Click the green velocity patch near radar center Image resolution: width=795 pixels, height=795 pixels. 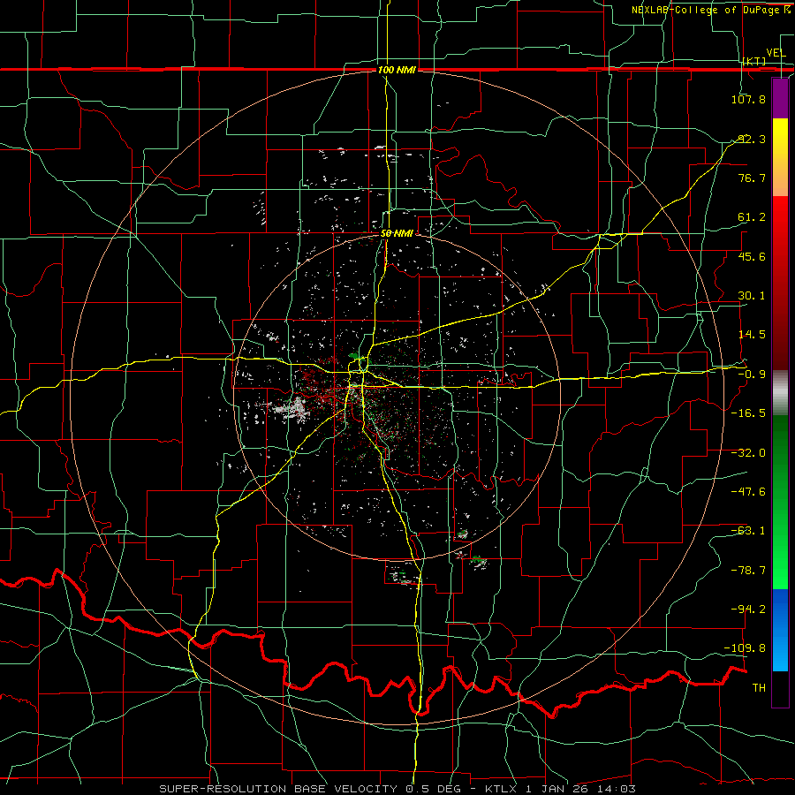(x=356, y=356)
